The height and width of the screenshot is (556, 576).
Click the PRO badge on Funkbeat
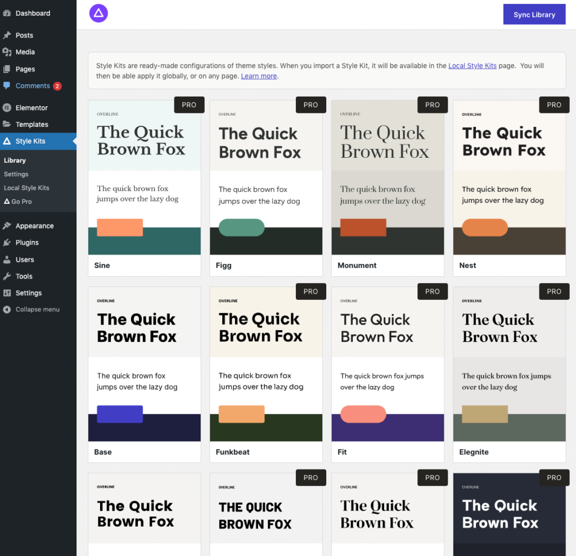310,291
